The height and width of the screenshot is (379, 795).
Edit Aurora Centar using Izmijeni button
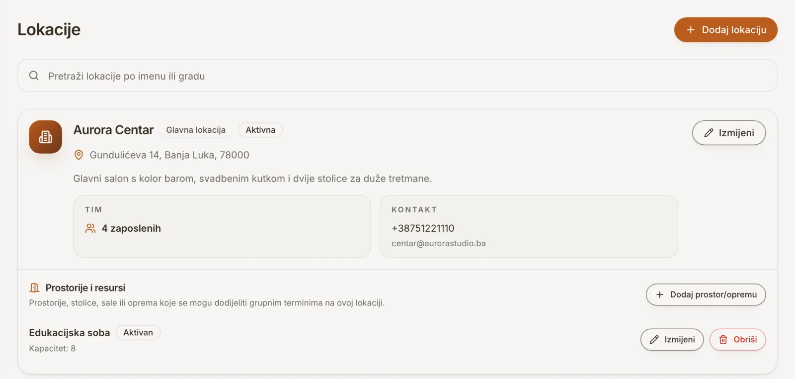[x=728, y=133]
